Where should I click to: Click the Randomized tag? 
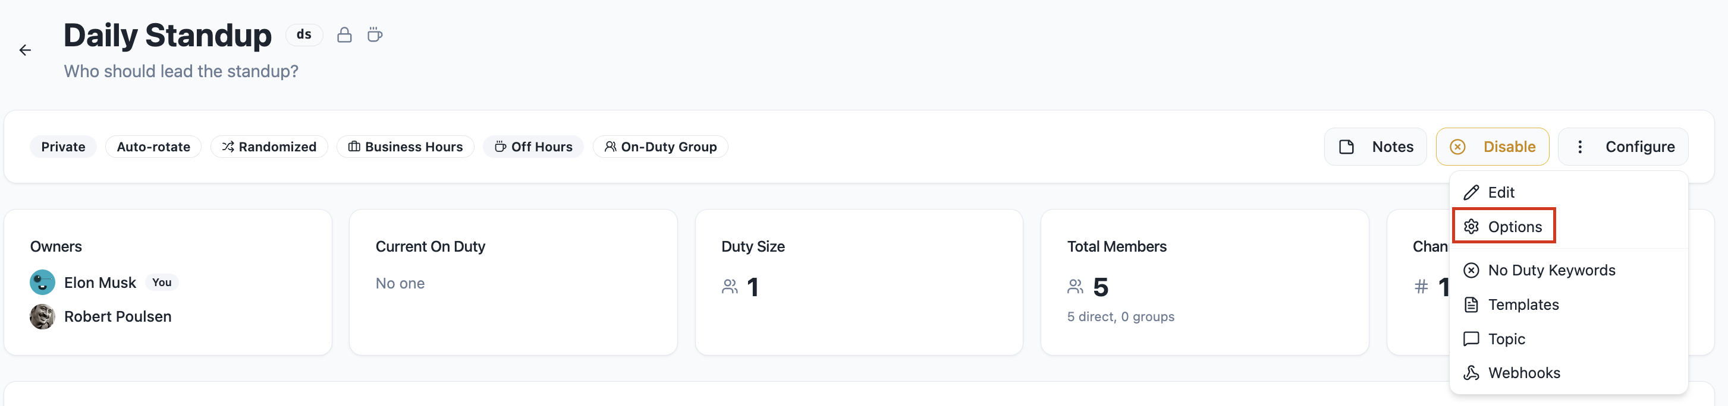(x=269, y=147)
